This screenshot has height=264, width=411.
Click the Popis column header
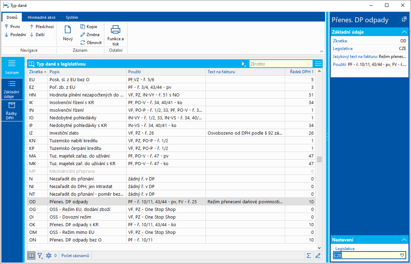pos(87,72)
